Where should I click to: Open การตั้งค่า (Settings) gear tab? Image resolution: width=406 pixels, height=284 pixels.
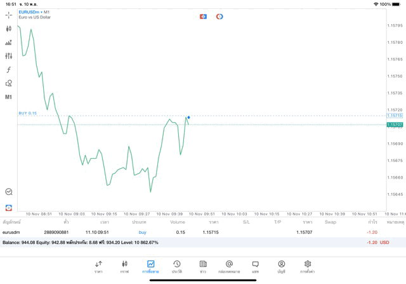(x=308, y=266)
